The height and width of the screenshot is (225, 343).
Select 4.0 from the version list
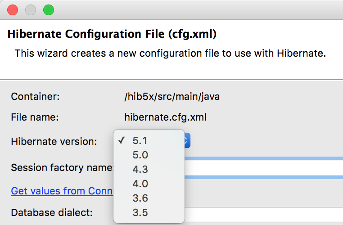tap(140, 184)
